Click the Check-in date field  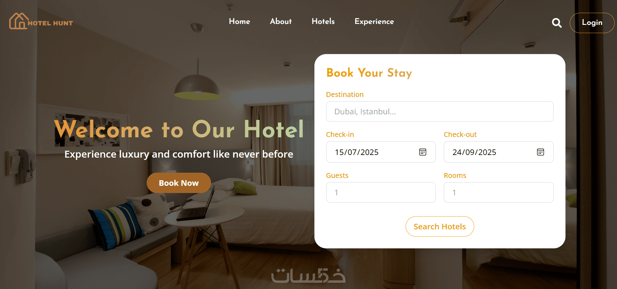click(x=381, y=152)
